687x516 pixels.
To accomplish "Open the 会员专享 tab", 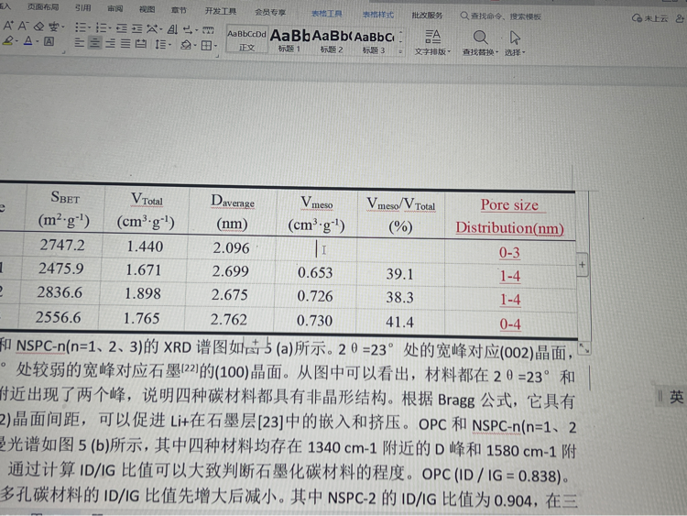I will (x=270, y=12).
